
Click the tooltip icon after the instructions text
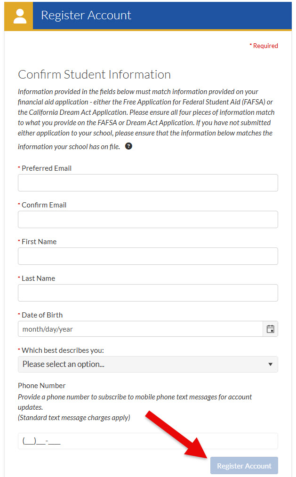click(x=128, y=146)
